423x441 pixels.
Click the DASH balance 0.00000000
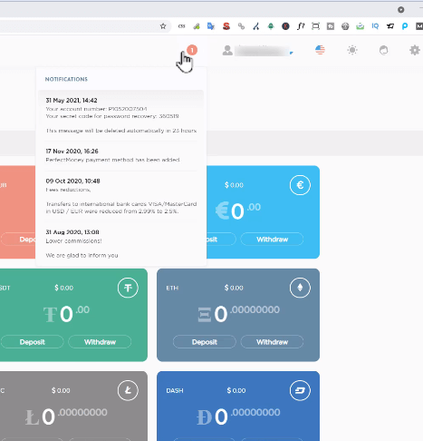click(x=238, y=416)
